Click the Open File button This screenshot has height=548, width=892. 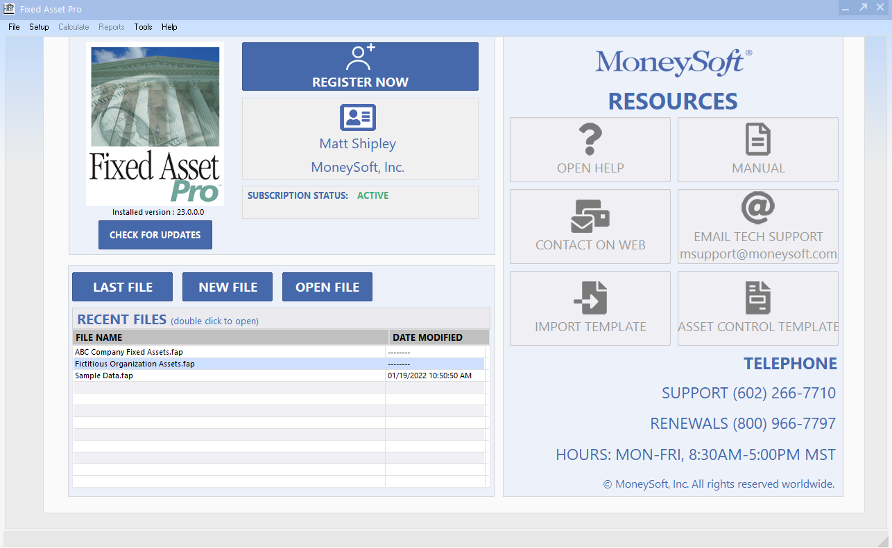click(327, 286)
